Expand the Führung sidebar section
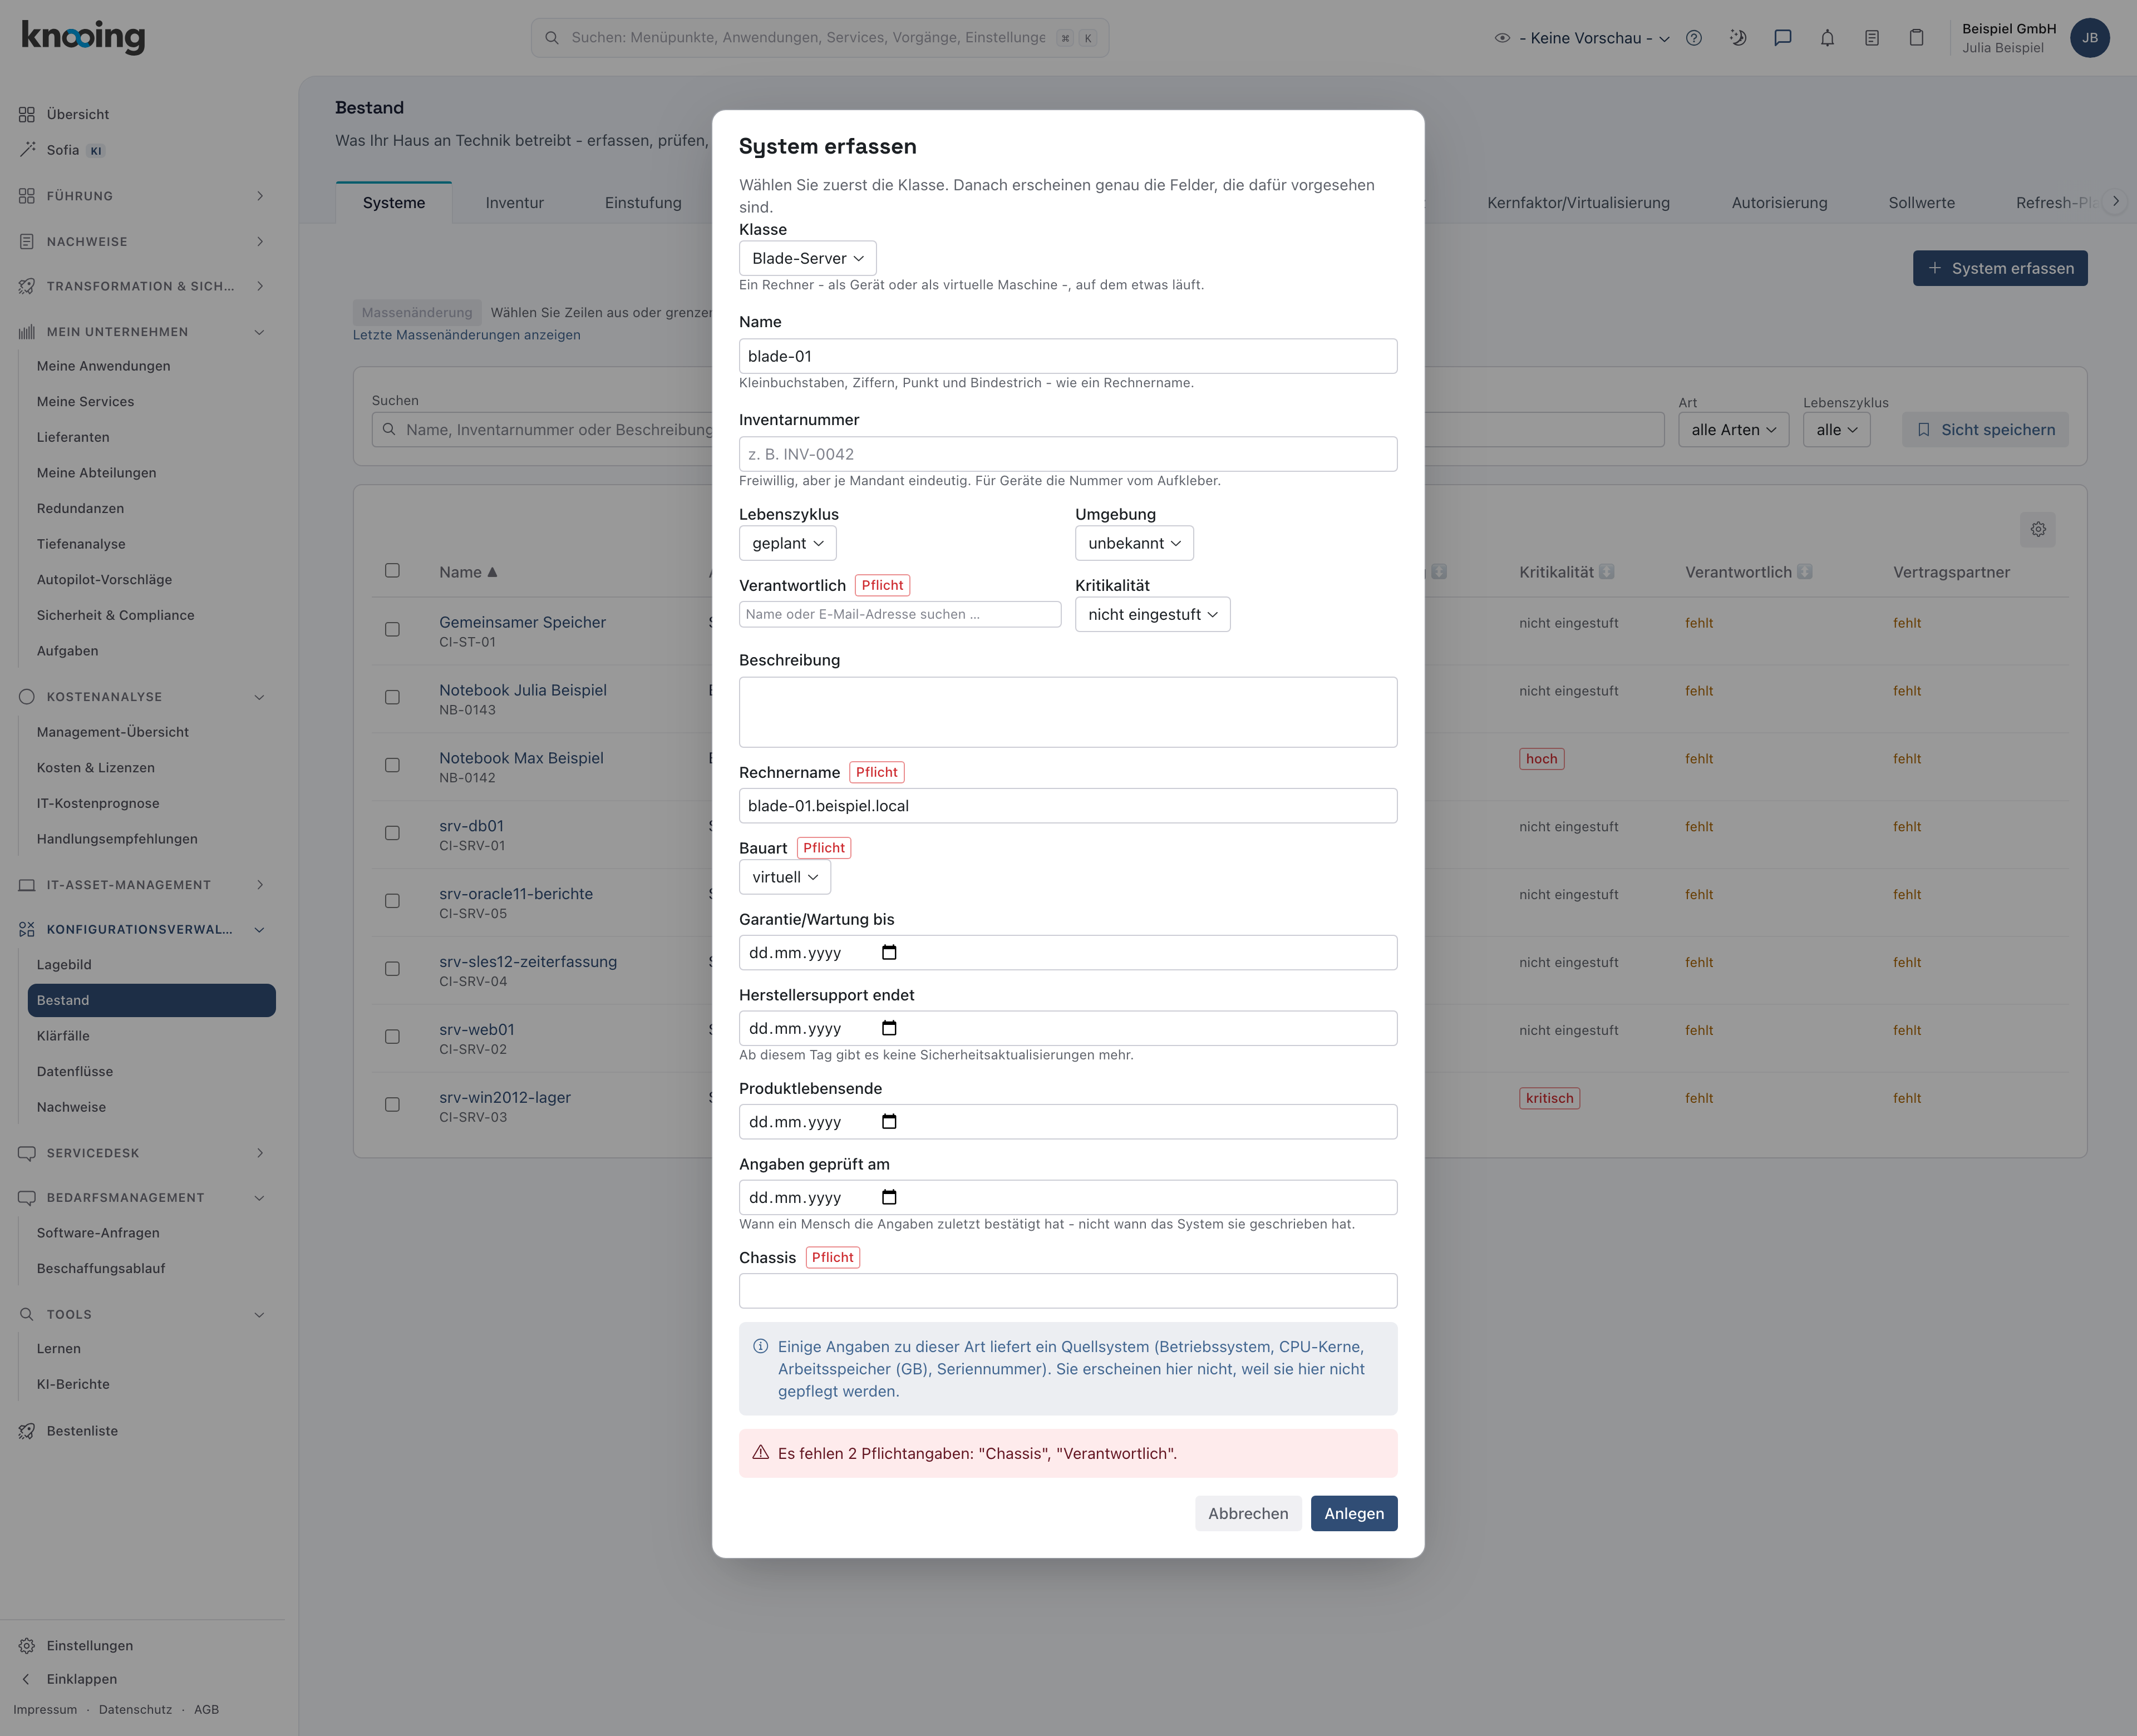Viewport: 2137px width, 1736px height. (142, 196)
